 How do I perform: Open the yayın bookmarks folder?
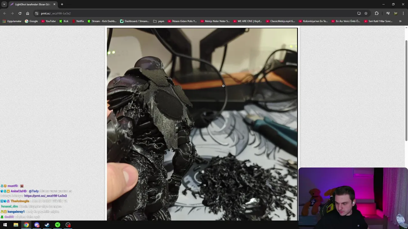(x=159, y=21)
